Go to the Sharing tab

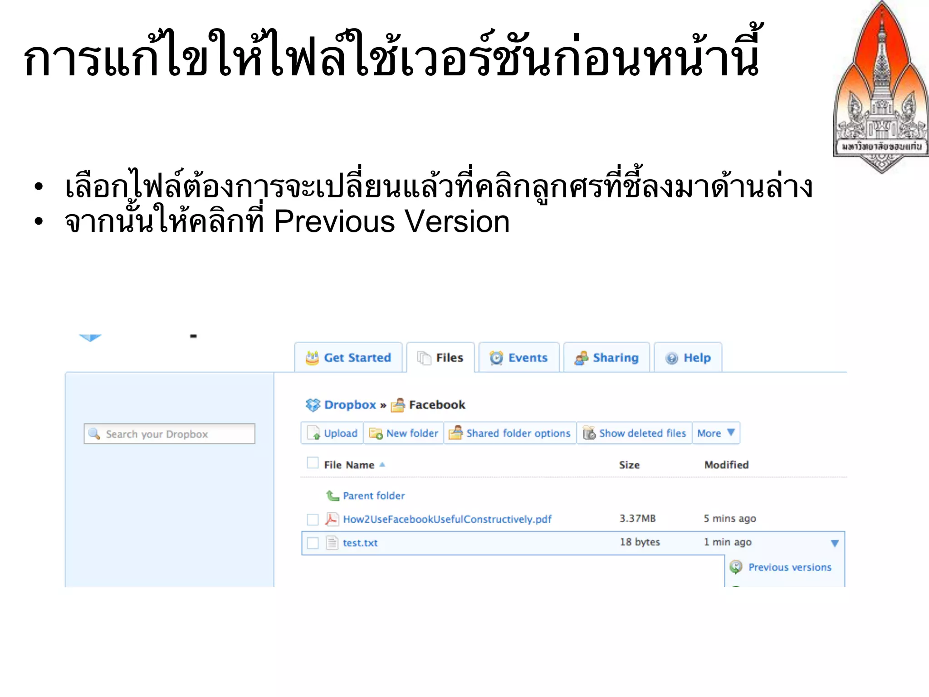point(606,358)
